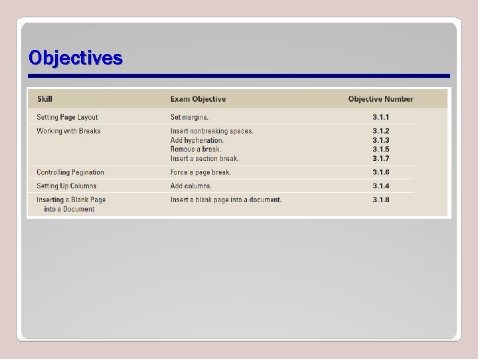Image resolution: width=478 pixels, height=359 pixels.
Task: Select the Setting Up Columns skill
Action: (x=66, y=186)
